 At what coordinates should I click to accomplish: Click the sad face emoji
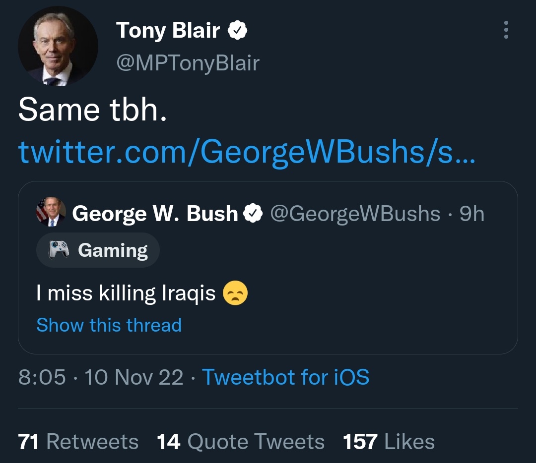[x=235, y=293]
